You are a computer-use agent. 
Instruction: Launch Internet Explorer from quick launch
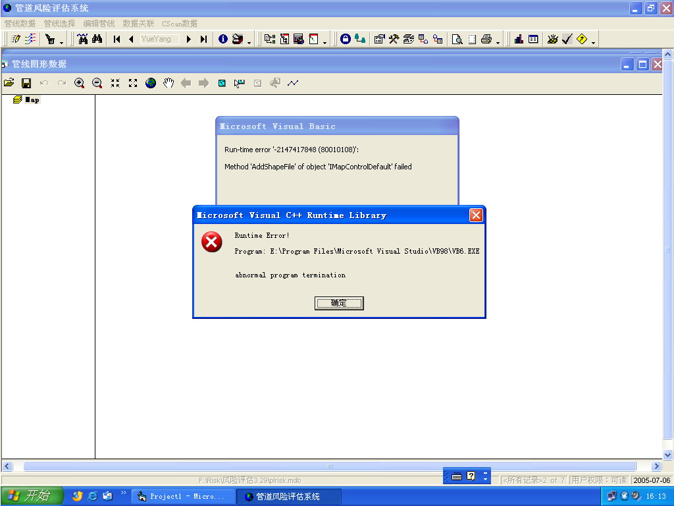click(92, 496)
